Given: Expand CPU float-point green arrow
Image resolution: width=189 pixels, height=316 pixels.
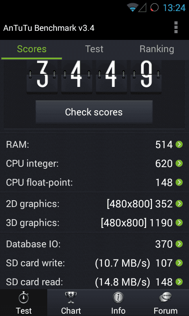Looking at the screenshot, I should [x=179, y=182].
